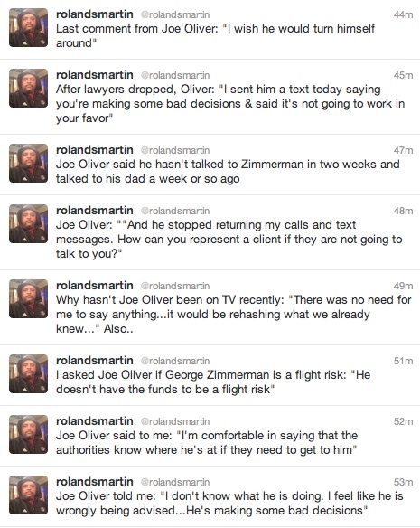
Task: Open @rolandsmartin handle on 52m tweet
Action: (175, 421)
